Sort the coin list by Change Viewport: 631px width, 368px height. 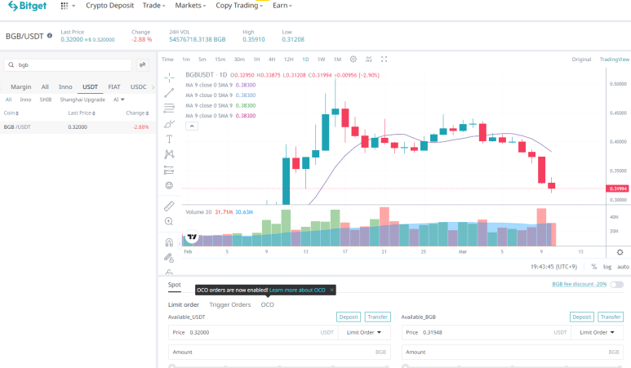137,113
